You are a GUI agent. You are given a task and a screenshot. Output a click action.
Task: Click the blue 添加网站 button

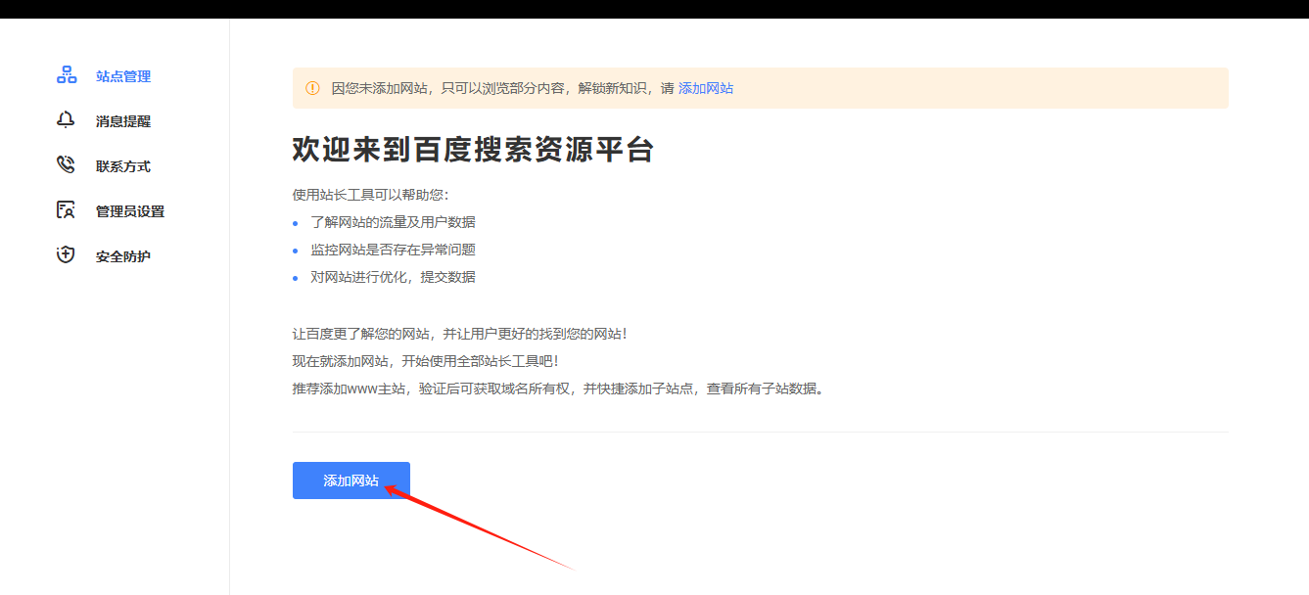(x=351, y=481)
